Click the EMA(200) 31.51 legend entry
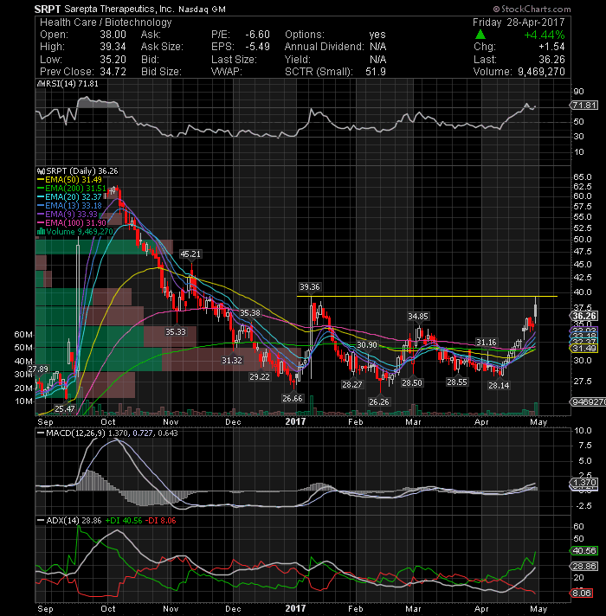The height and width of the screenshot is (616, 606). (x=72, y=189)
